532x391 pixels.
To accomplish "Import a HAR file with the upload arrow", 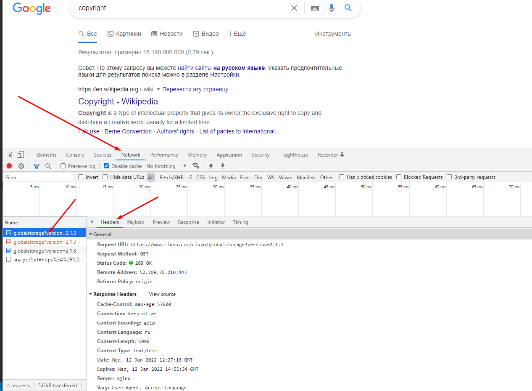I will (x=211, y=166).
